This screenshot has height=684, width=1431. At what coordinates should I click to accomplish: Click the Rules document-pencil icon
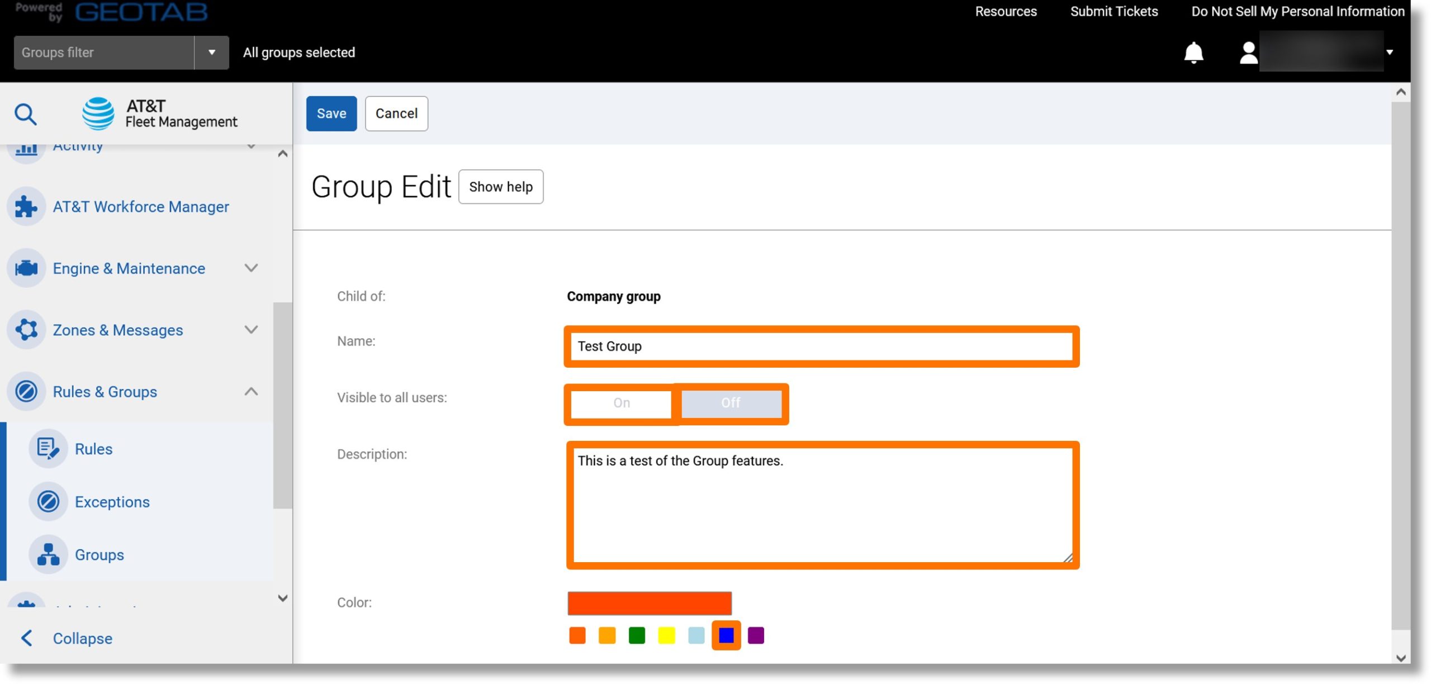[48, 449]
